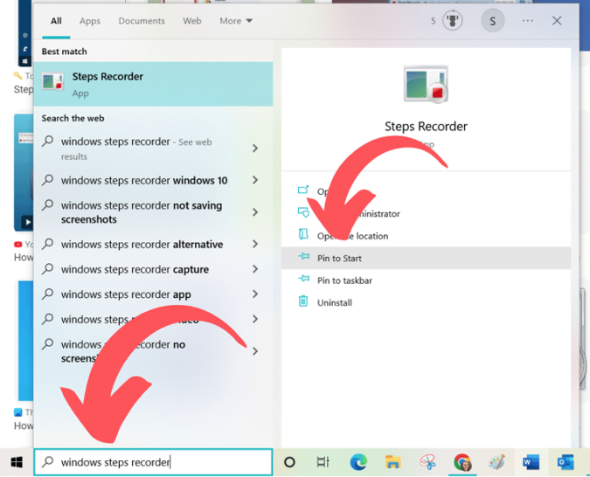
Task: Open the Windows Start menu
Action: click(x=17, y=462)
